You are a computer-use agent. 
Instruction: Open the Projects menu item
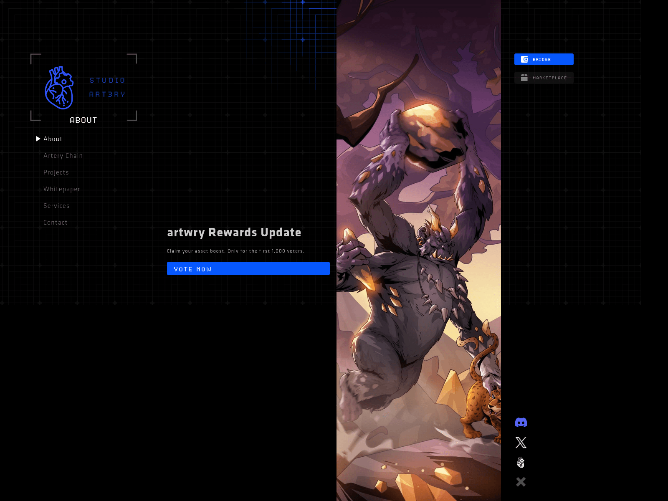pyautogui.click(x=56, y=172)
